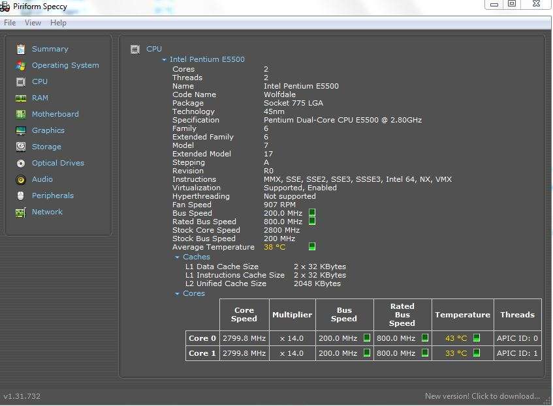The width and height of the screenshot is (553, 406).
Task: Open the File menu
Action: [x=10, y=23]
